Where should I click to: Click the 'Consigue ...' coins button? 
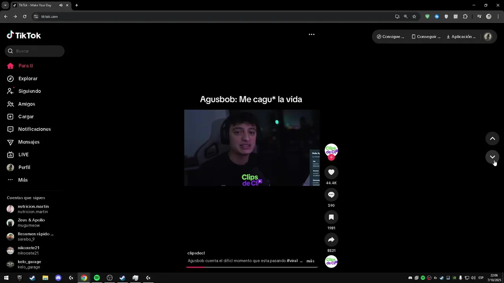391,37
